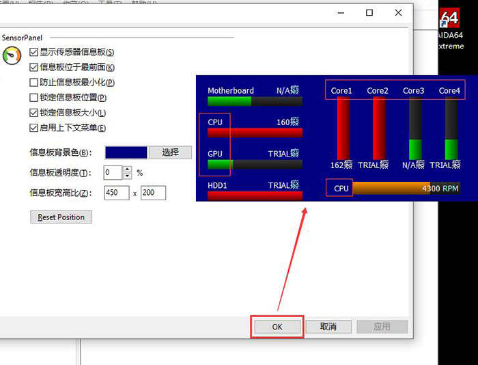This screenshot has width=478, height=365.
Task: Increase transparency with the up spinner arrow
Action: (x=127, y=169)
